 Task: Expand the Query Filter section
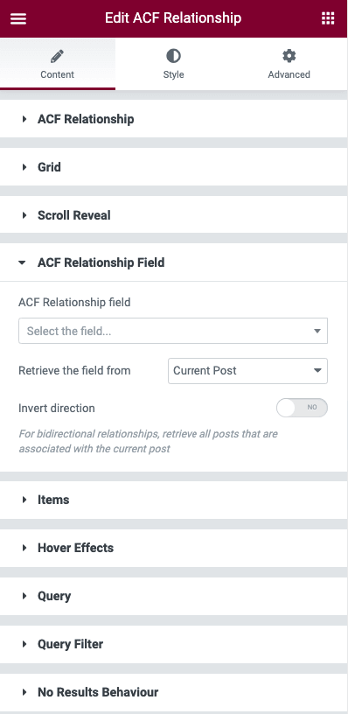pos(174,644)
